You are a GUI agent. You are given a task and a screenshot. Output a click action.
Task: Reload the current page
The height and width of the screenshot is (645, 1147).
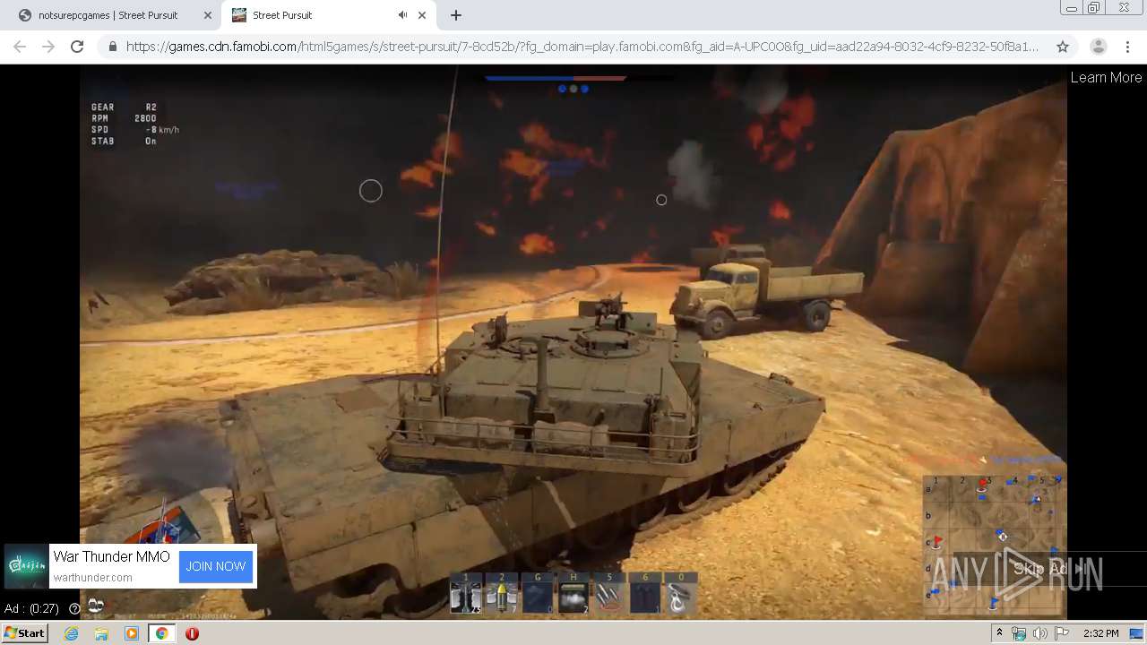click(77, 47)
